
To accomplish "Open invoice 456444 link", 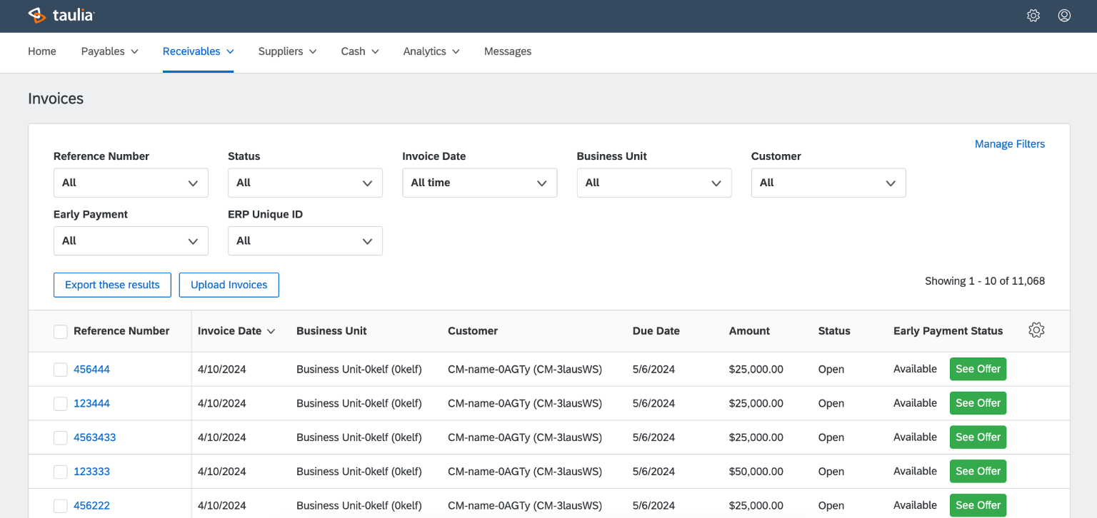I will (91, 370).
